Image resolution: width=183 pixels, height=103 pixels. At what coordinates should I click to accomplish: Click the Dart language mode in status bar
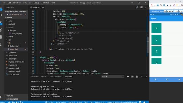point(91,102)
